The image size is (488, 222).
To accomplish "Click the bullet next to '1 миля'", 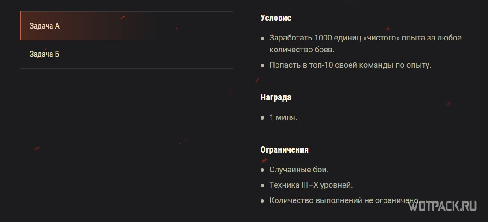I will coord(262,118).
